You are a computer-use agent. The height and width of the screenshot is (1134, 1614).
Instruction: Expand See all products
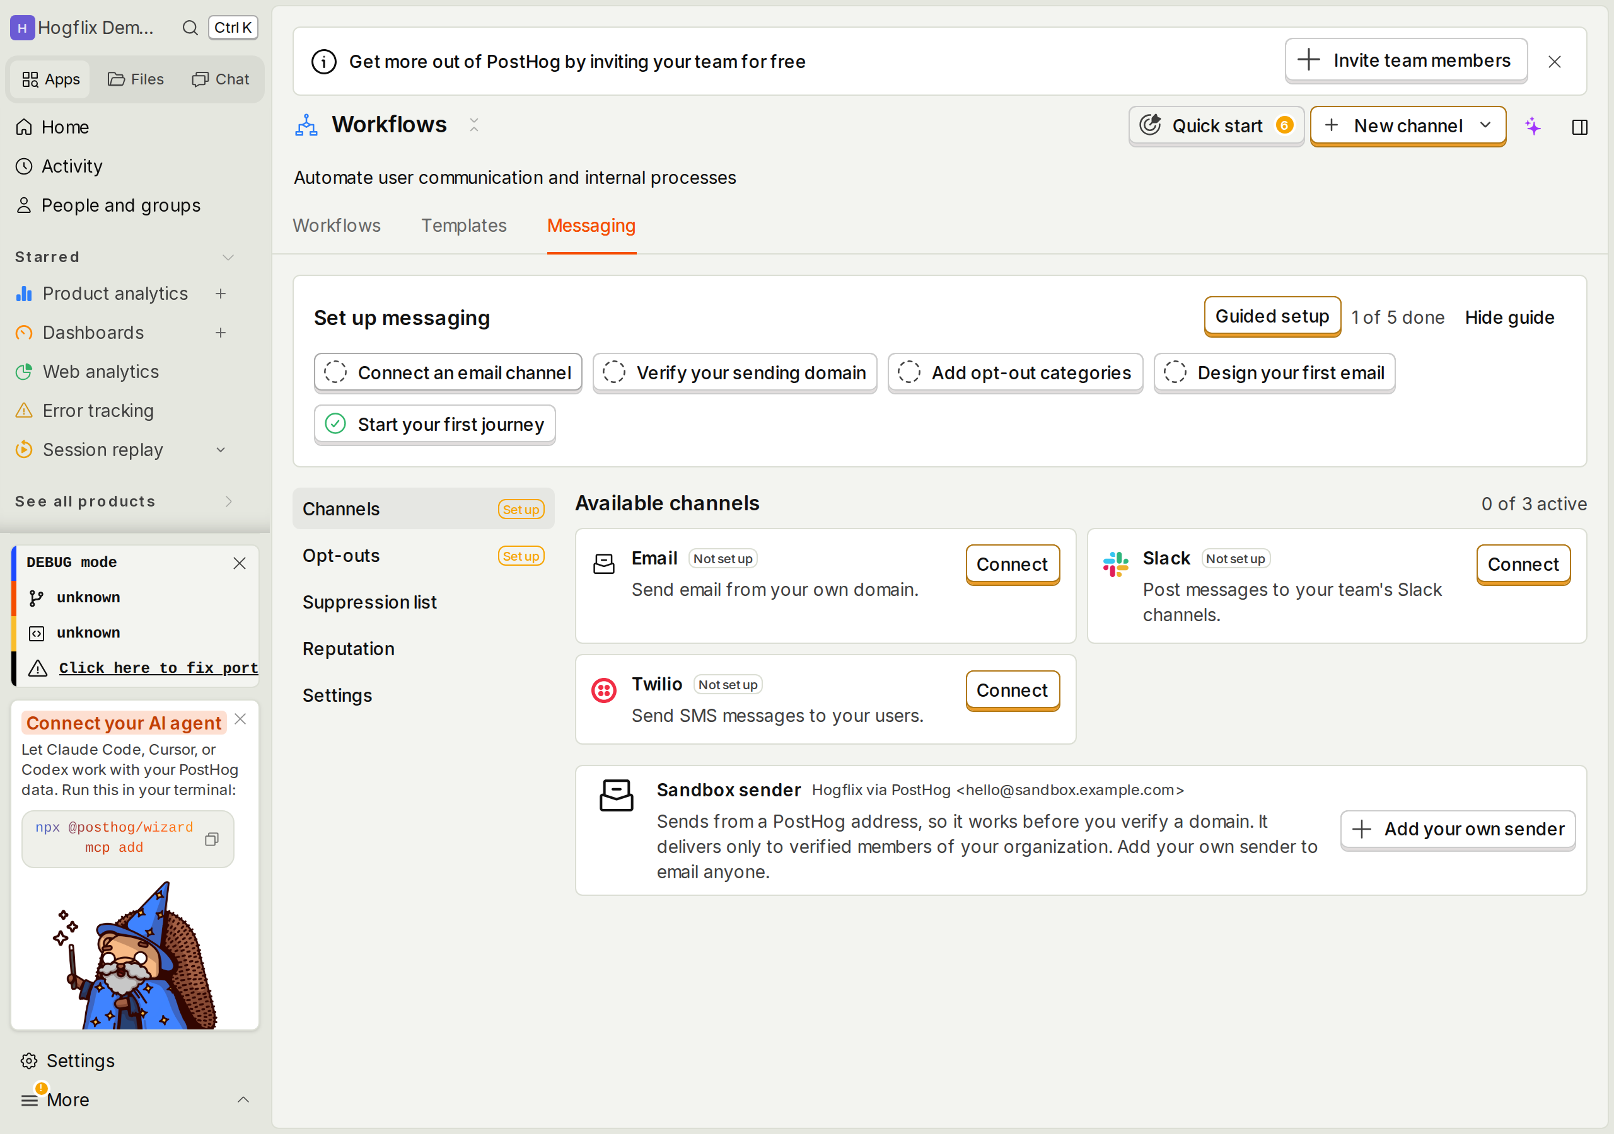click(228, 501)
